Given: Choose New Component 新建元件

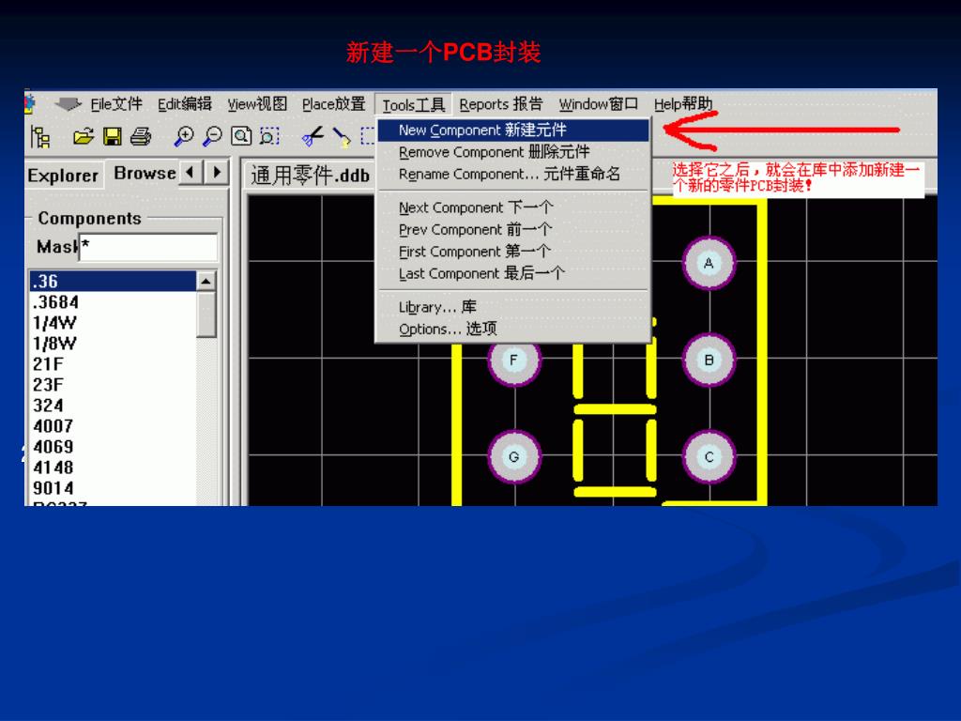Looking at the screenshot, I should (513, 130).
